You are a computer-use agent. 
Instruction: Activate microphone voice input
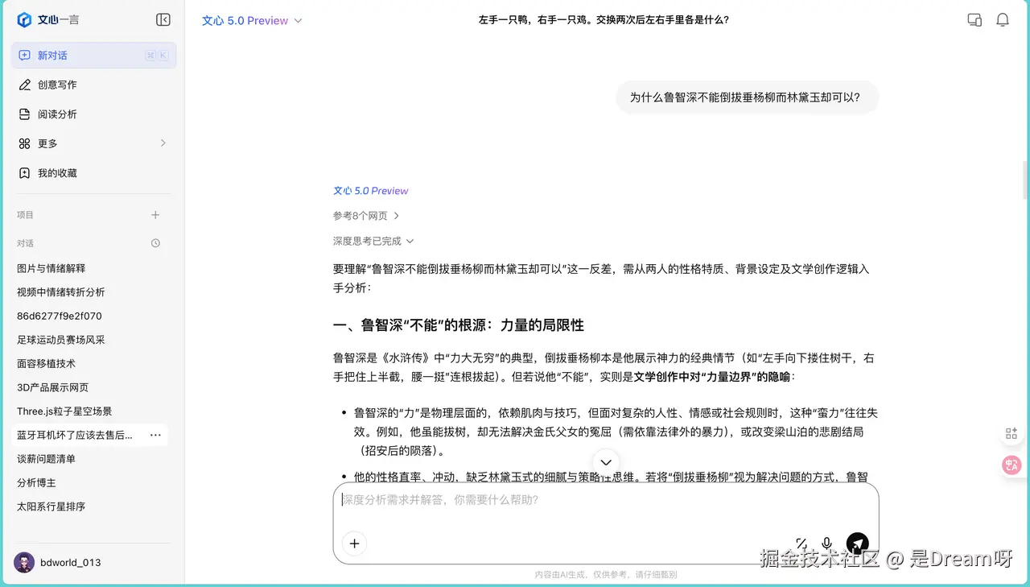[x=826, y=544]
